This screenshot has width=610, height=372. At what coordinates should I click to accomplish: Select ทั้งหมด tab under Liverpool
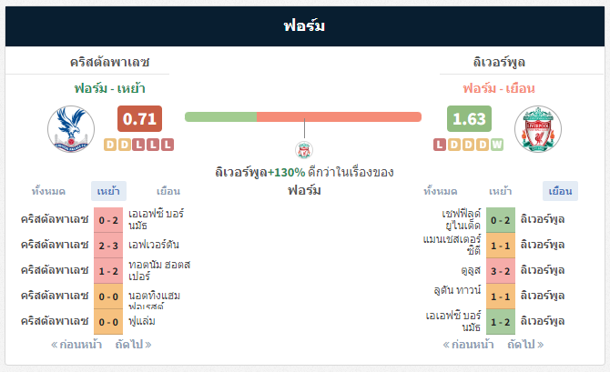[x=441, y=191]
